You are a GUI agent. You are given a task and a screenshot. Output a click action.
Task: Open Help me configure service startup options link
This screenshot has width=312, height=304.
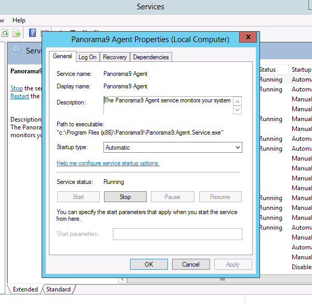[108, 163]
